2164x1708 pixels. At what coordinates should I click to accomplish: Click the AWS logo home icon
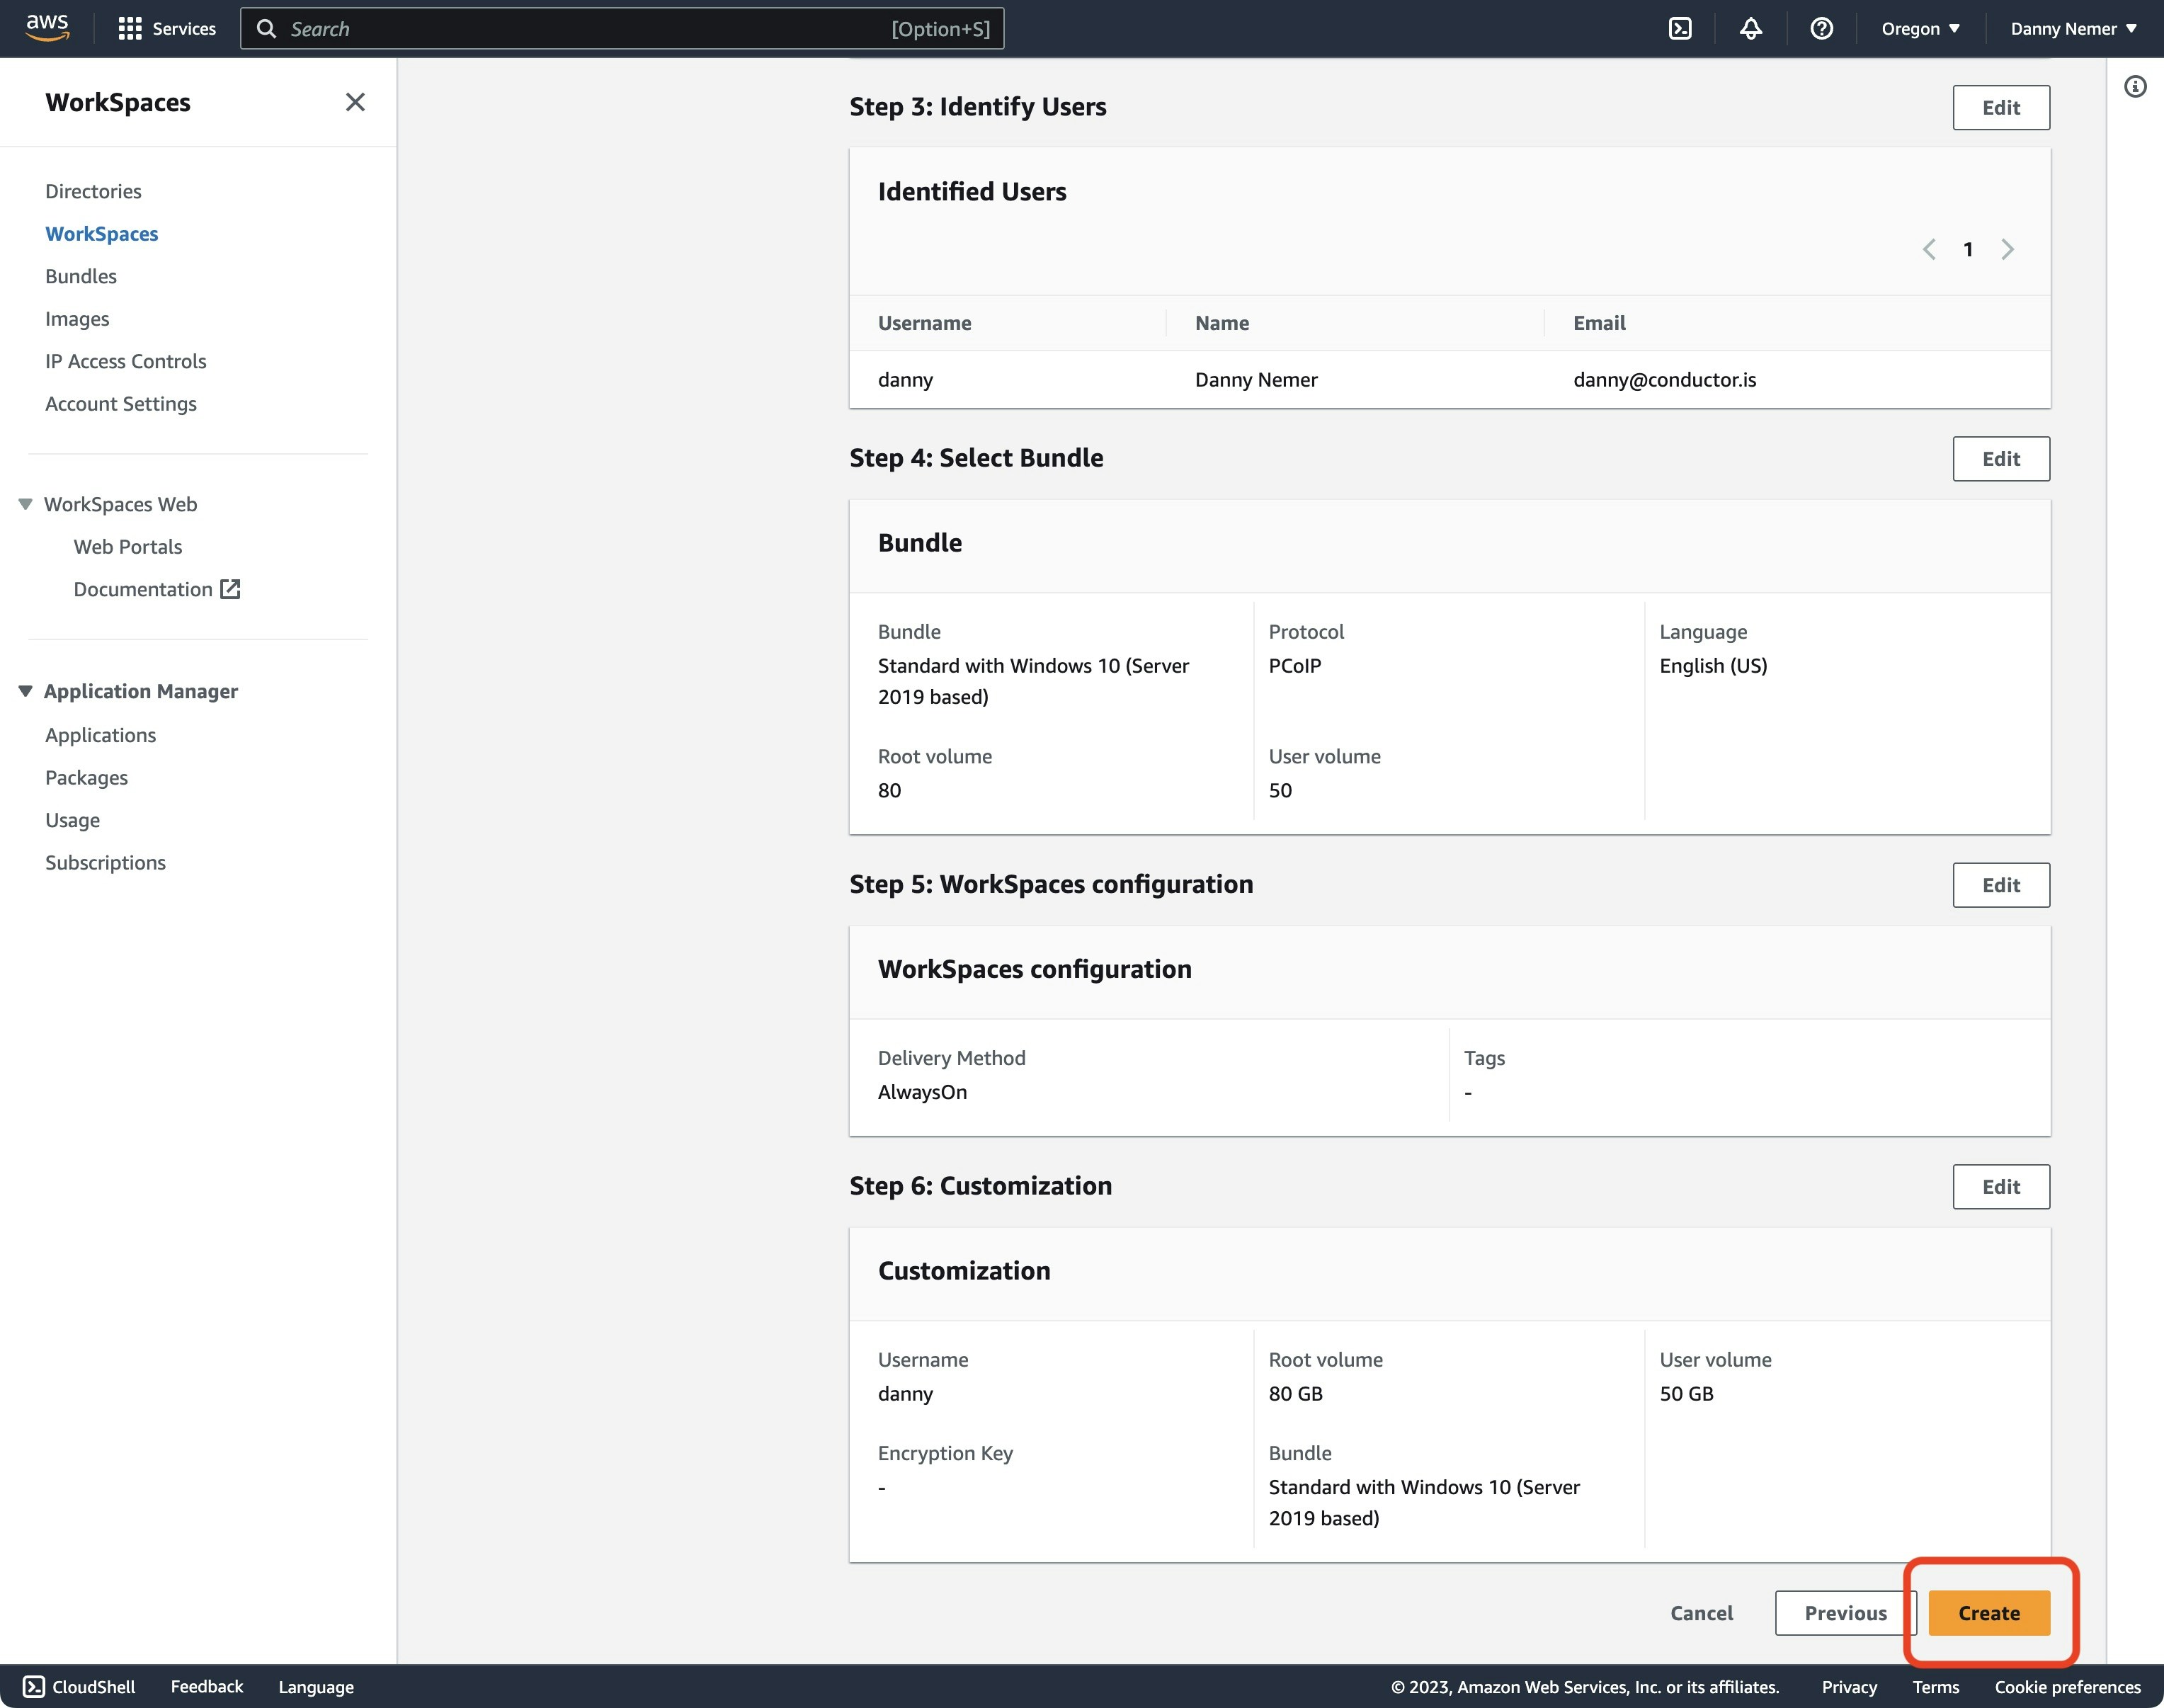pyautogui.click(x=47, y=27)
